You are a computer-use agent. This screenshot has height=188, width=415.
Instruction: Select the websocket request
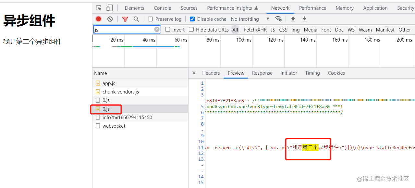pos(140,126)
